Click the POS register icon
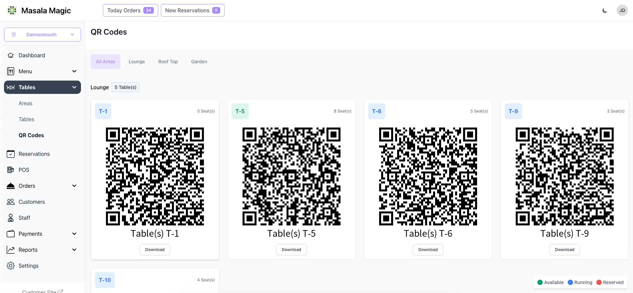This screenshot has width=633, height=293. click(x=11, y=170)
